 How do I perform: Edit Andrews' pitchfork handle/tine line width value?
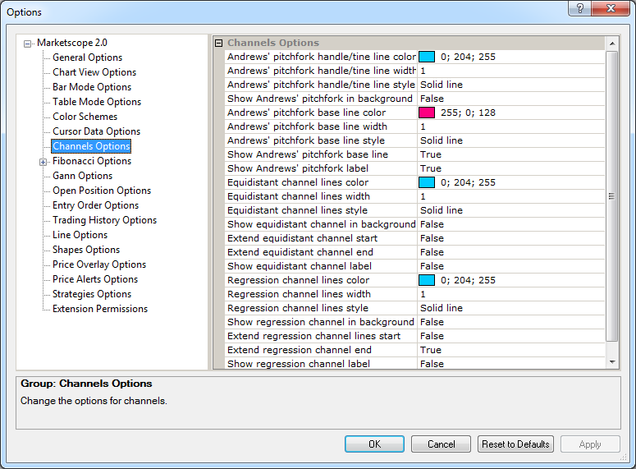point(511,71)
